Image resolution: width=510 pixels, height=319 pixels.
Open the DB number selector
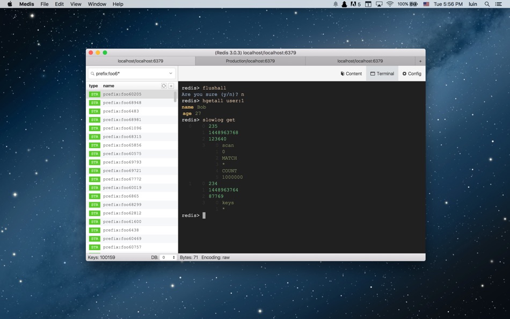[168, 257]
